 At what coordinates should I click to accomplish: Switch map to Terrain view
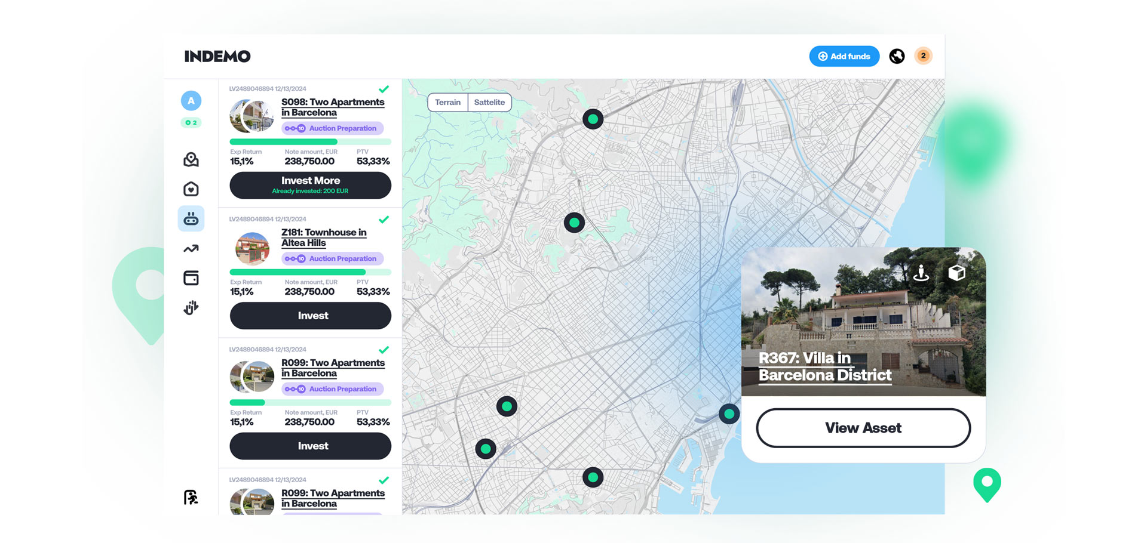pos(447,102)
